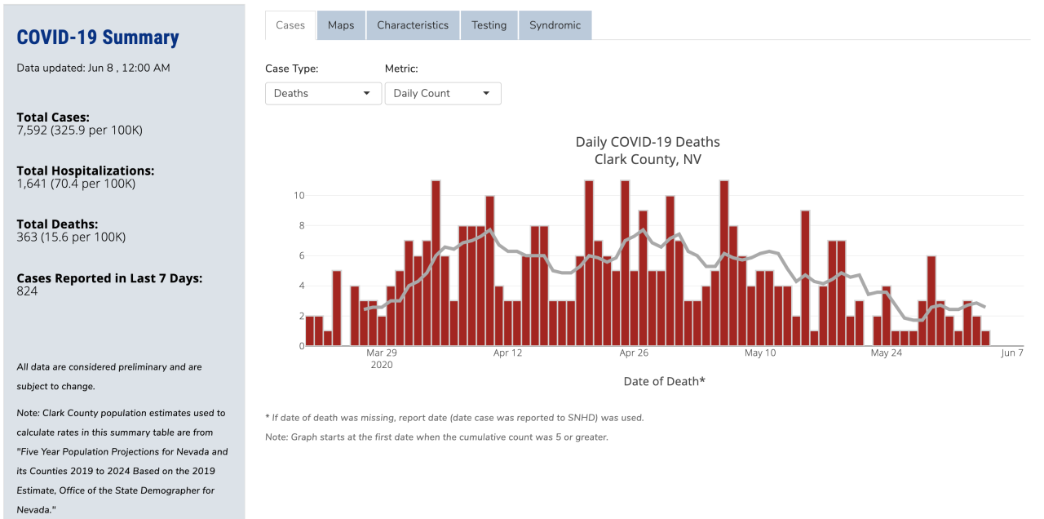Click the 'Apr 12' x-axis label
The image size is (1044, 519).
point(507,353)
